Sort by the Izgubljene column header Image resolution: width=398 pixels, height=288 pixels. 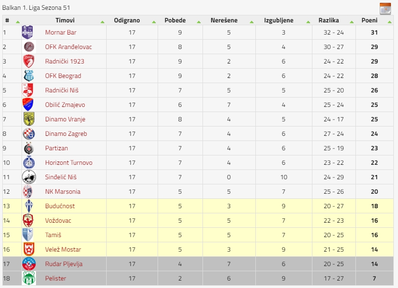(x=279, y=20)
